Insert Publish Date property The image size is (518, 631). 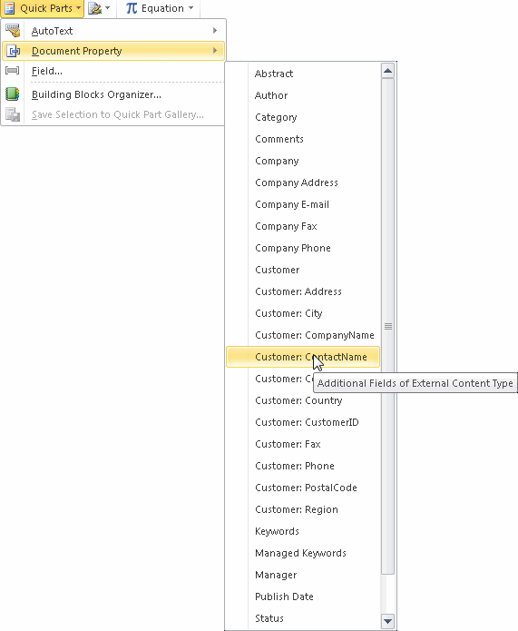303,596
